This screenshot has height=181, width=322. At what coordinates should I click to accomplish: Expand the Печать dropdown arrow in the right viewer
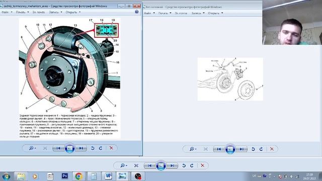pyautogui.click(x=171, y=13)
